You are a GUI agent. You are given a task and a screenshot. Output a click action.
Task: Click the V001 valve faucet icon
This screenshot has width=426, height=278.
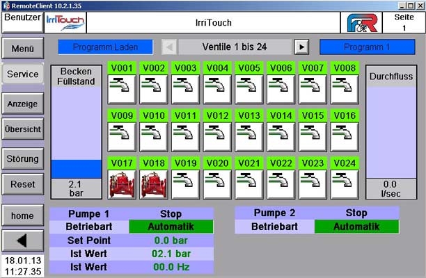click(x=122, y=89)
